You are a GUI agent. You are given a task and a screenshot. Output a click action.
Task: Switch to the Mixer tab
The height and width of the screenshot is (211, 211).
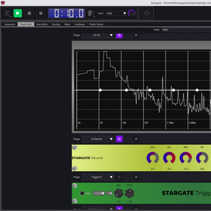coord(68,24)
